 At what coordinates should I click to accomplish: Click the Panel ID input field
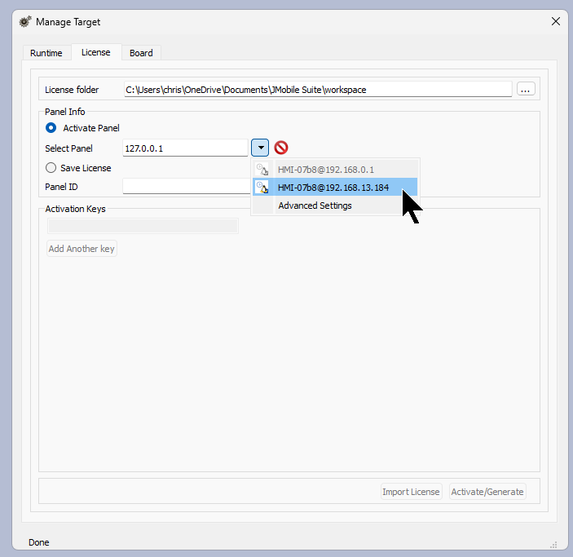[187, 186]
